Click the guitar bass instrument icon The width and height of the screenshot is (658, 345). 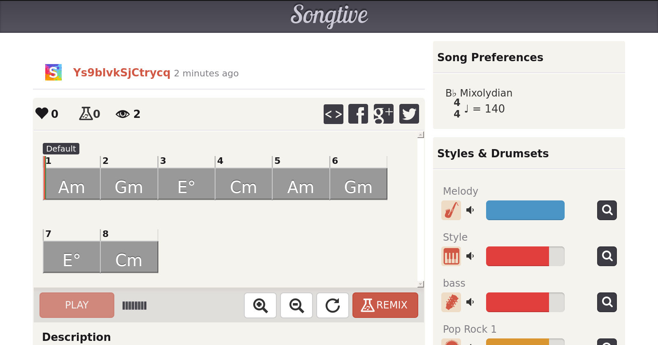click(x=451, y=302)
